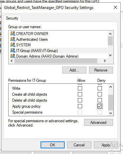Click the permissions list scroll up arrow
The width and height of the screenshot is (123, 154).
click(110, 87)
